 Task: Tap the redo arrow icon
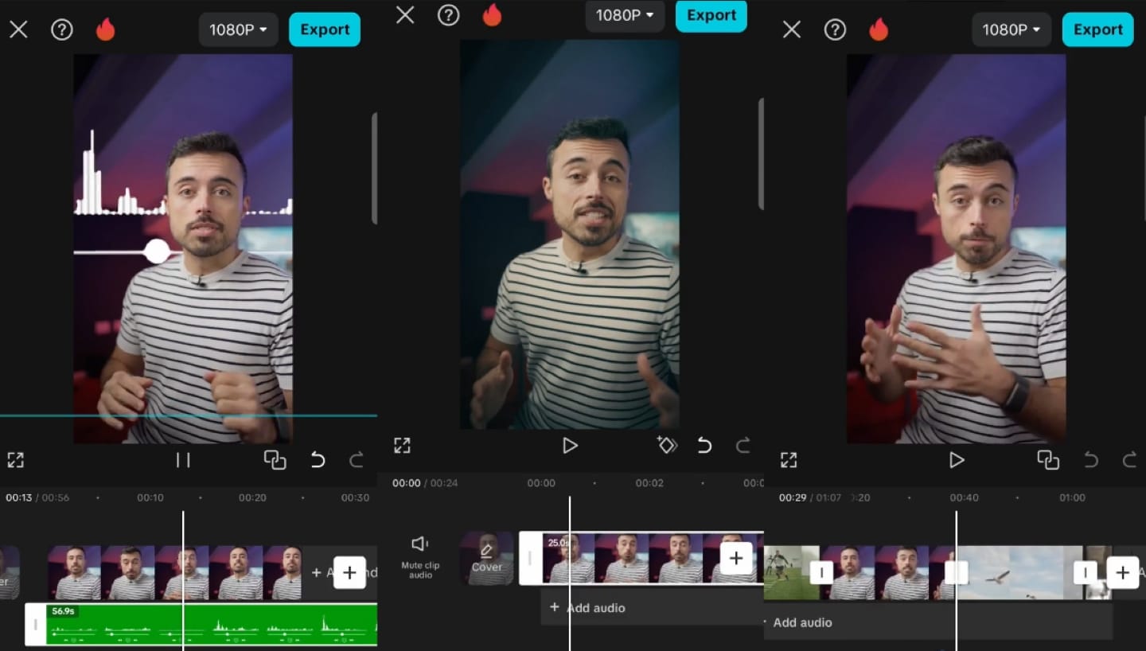tap(356, 460)
